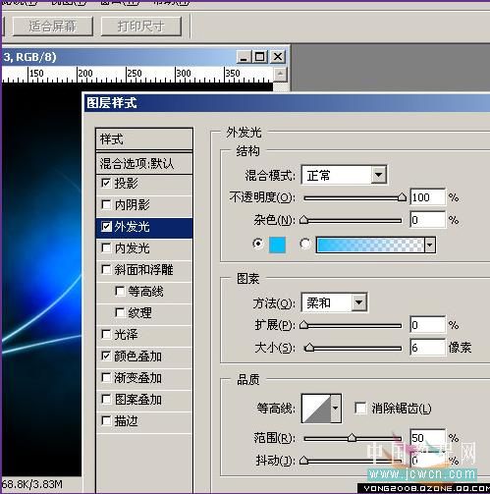This screenshot has width=490, height=494.
Task: Maximize the document window
Action: [x=260, y=57]
